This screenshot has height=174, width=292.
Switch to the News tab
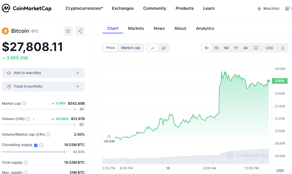click(x=159, y=28)
